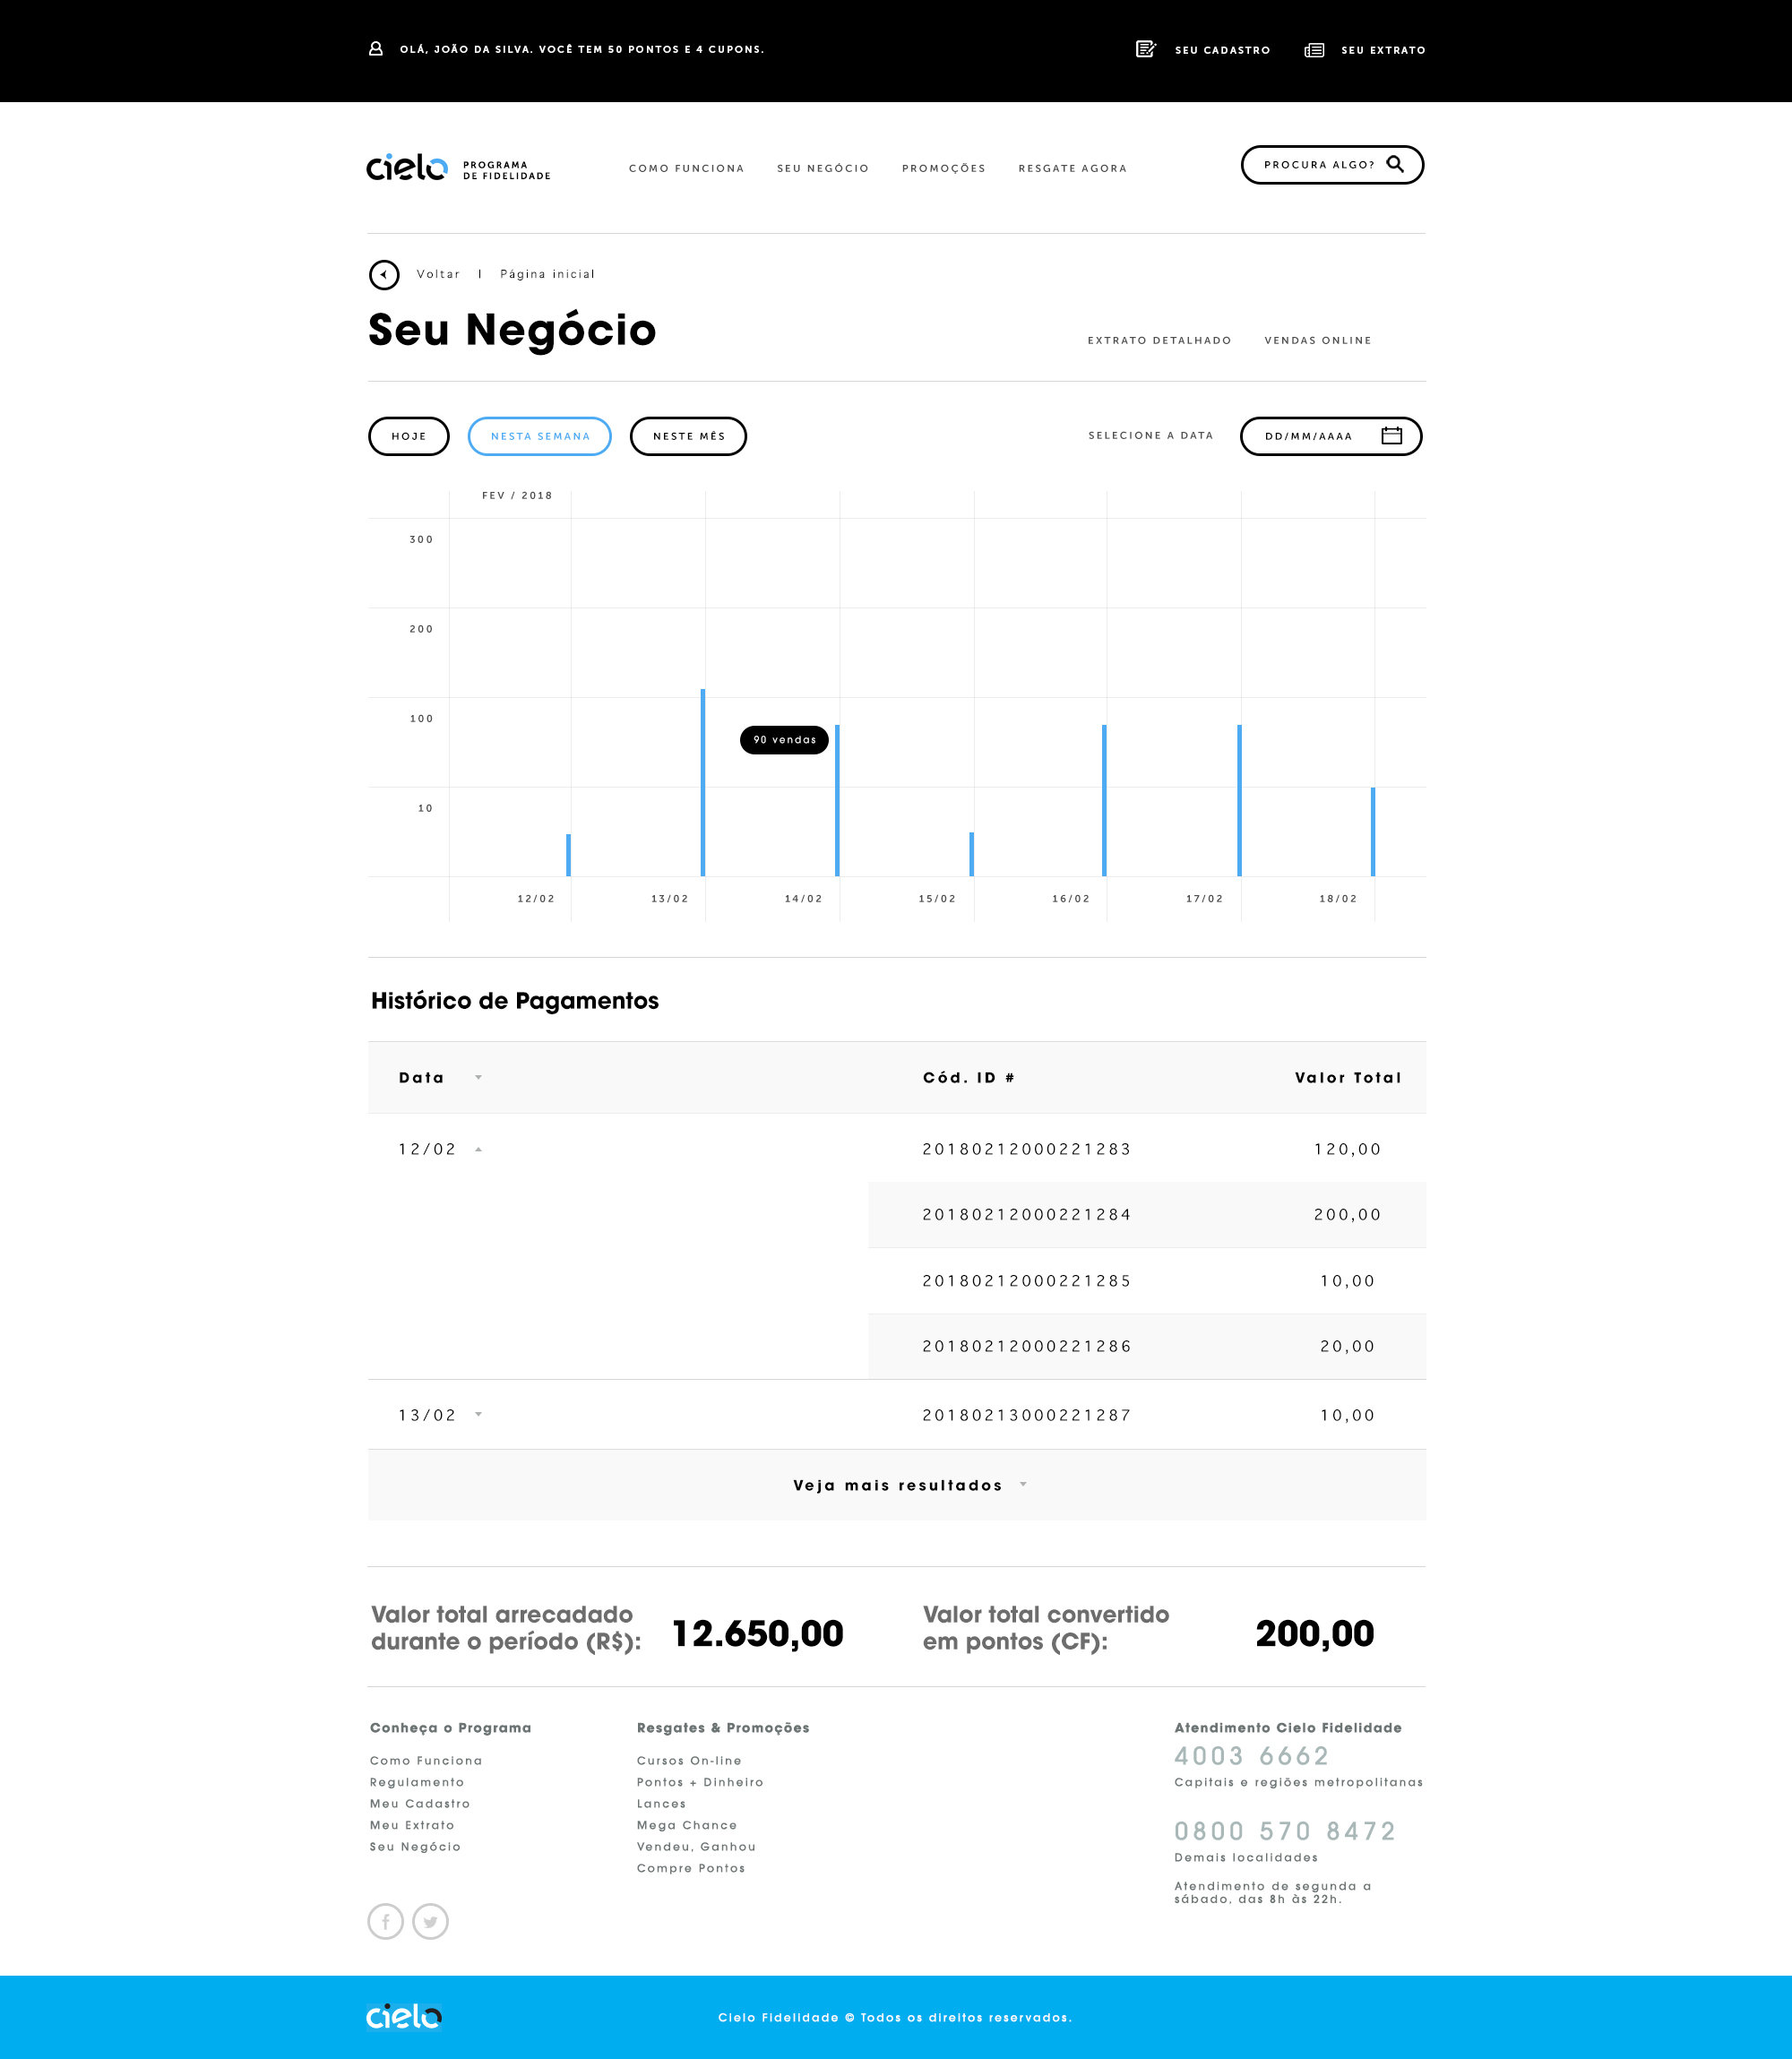
Task: Select the Nesta Semana period filter
Action: coord(540,436)
